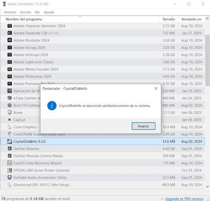Click the status bar program count text
Viewport: 210px width, 201px height.
(x=36, y=199)
